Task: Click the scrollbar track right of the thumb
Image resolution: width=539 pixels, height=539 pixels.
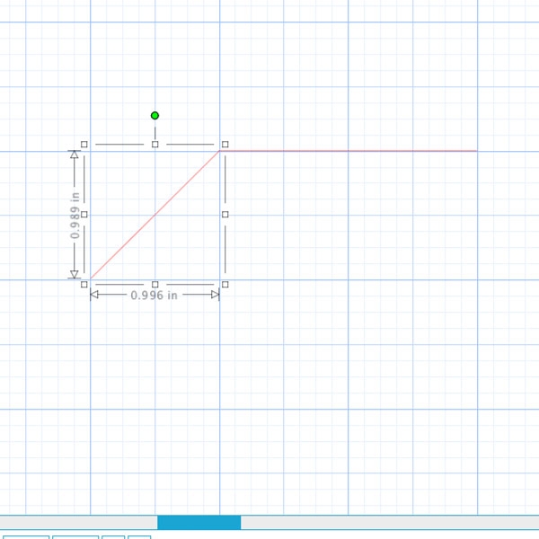Action: [386, 522]
